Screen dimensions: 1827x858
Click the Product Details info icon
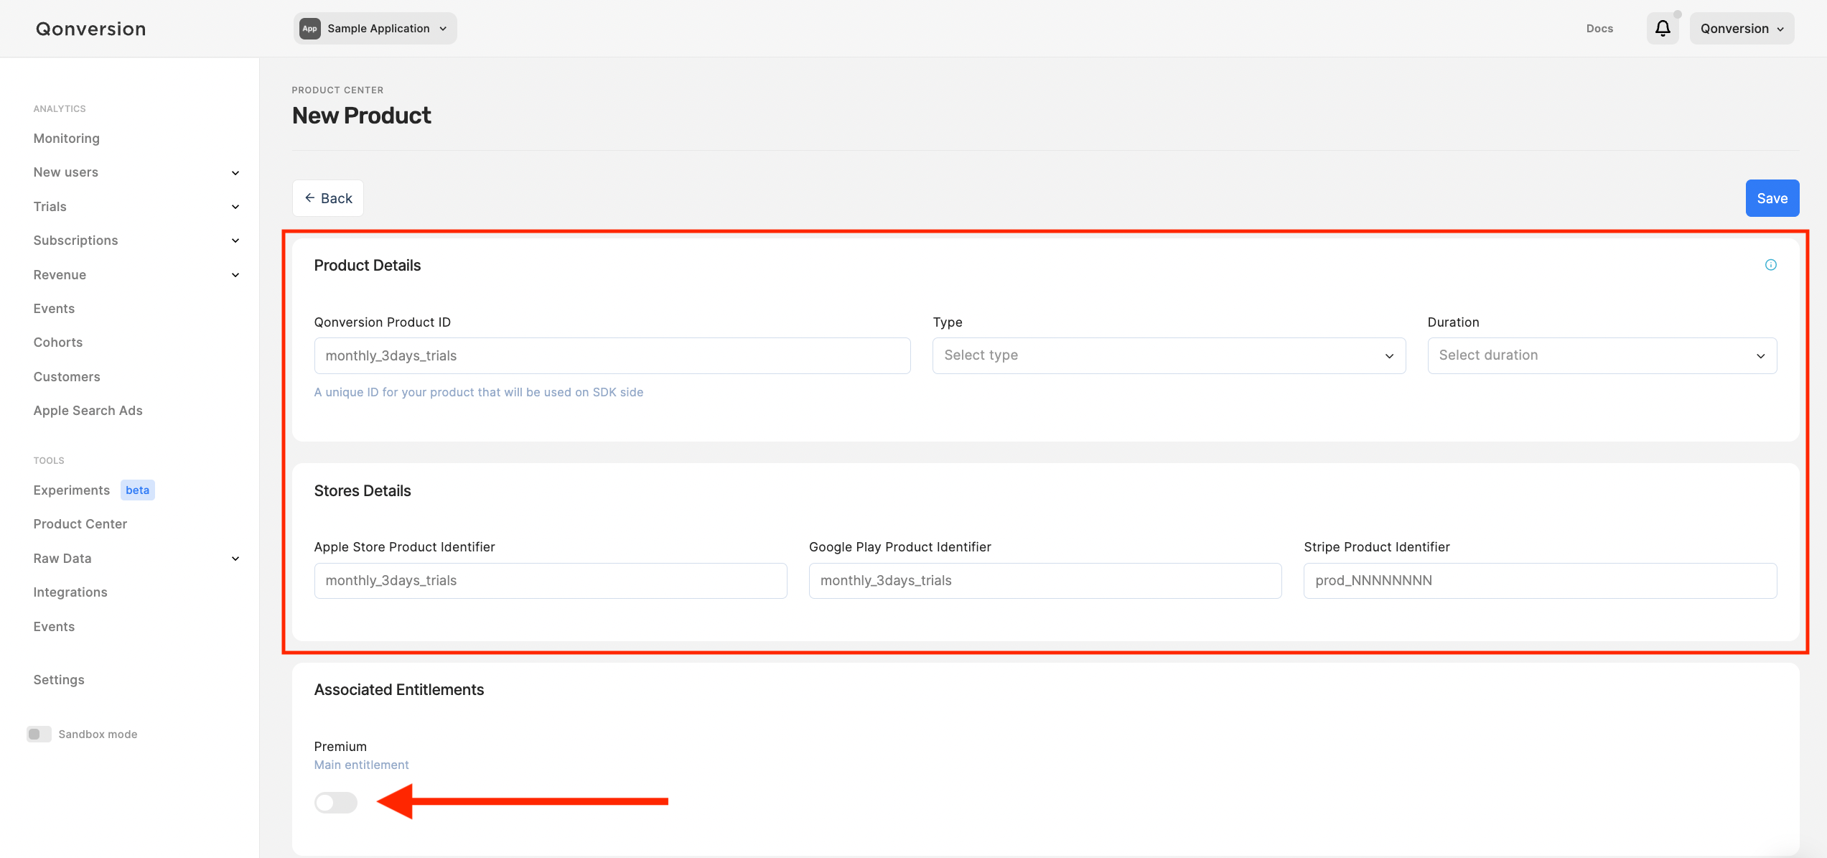1770,265
